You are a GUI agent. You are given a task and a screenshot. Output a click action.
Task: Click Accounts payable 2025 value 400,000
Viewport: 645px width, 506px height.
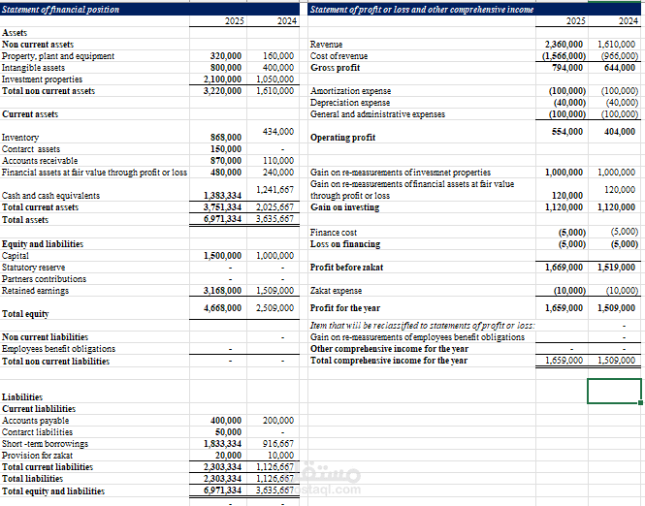(226, 421)
